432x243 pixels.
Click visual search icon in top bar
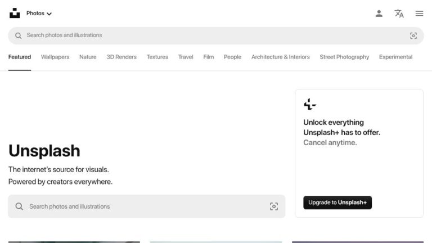point(413,35)
